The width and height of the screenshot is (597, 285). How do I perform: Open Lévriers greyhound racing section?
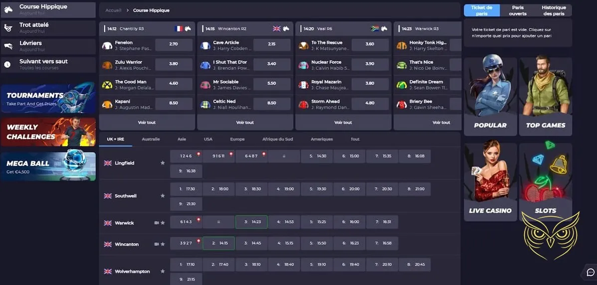(x=48, y=46)
